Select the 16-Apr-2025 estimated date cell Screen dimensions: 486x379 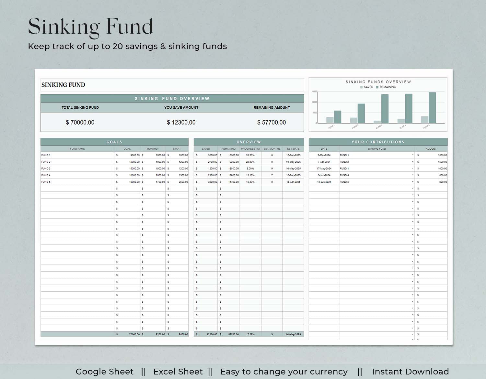coord(293,182)
